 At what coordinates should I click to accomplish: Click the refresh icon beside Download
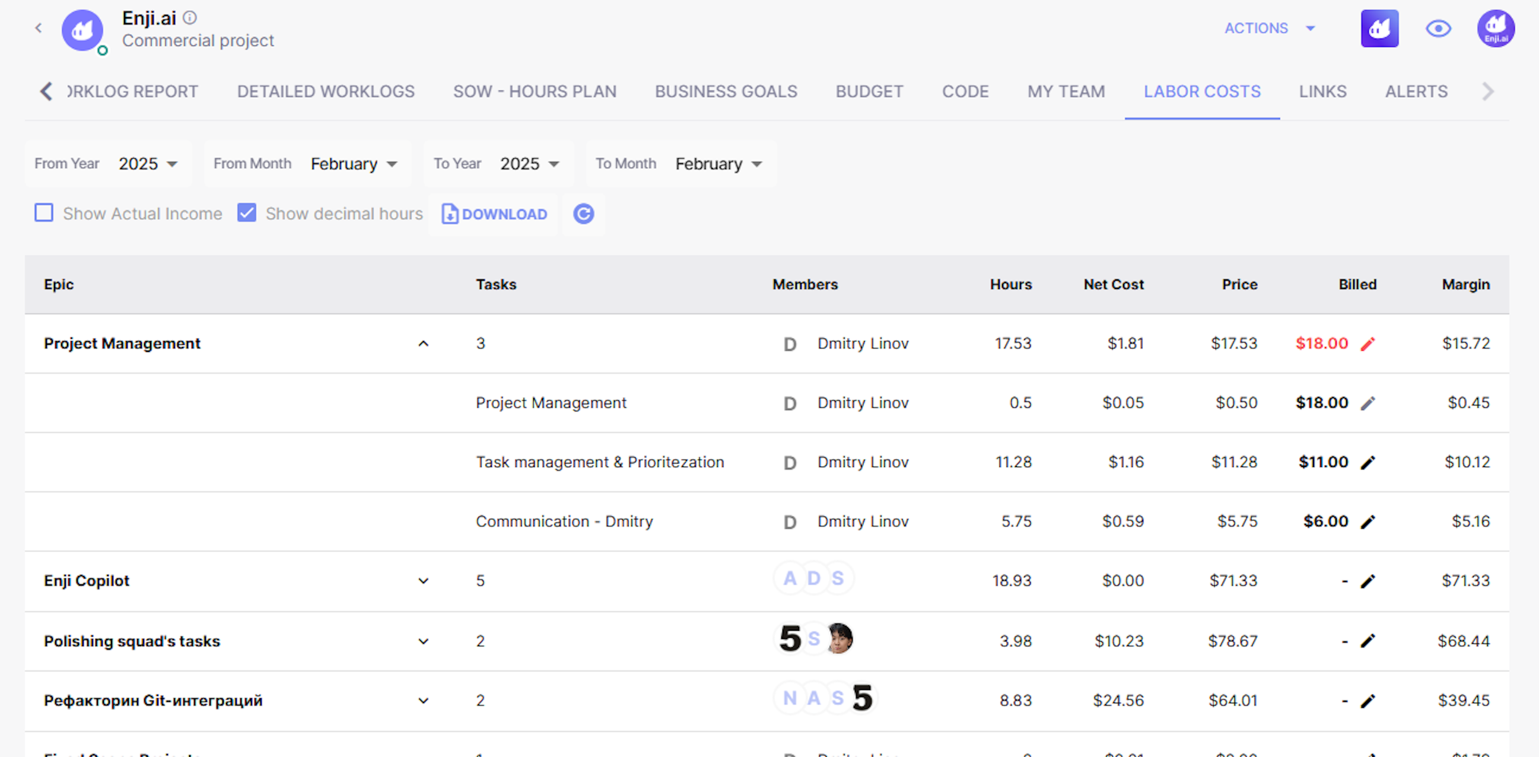coord(583,214)
